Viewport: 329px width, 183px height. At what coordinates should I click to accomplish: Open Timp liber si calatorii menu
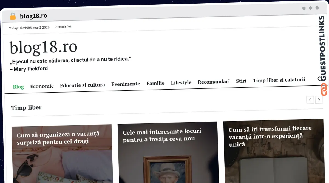click(x=279, y=80)
